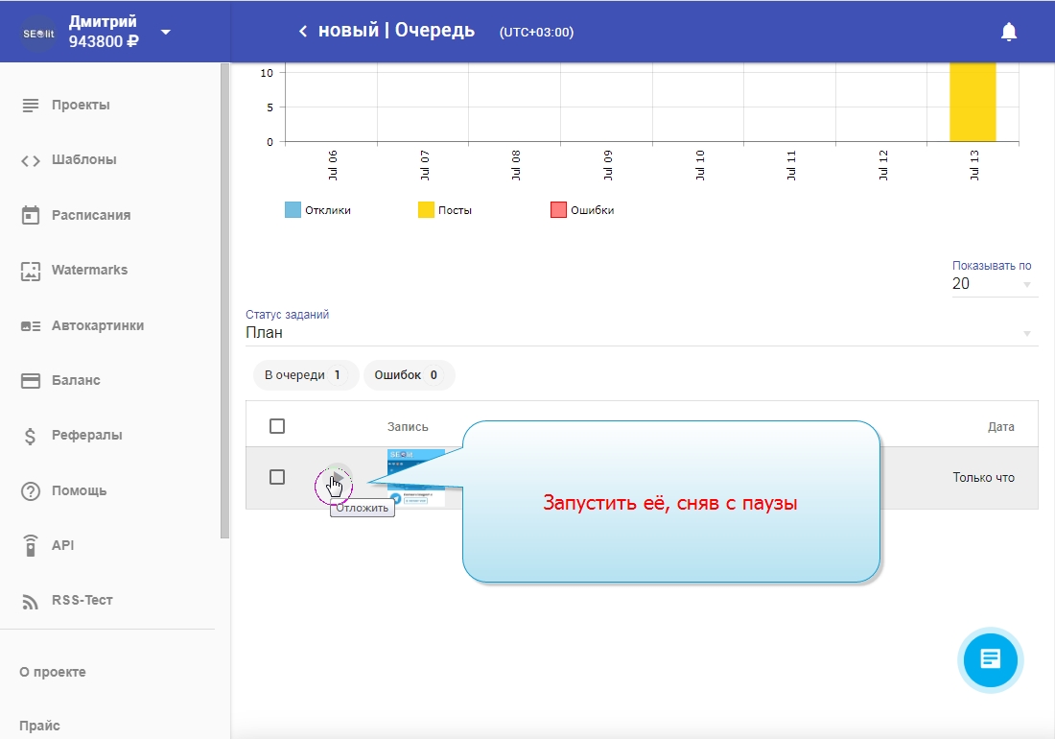Screen dimensions: 1055x739
Task: Click the play button to resume the queued post
Action: (x=335, y=477)
